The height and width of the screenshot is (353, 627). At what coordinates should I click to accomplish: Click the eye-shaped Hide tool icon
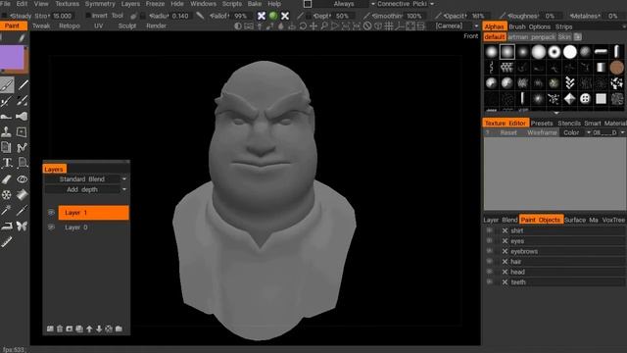pyautogui.click(x=22, y=178)
